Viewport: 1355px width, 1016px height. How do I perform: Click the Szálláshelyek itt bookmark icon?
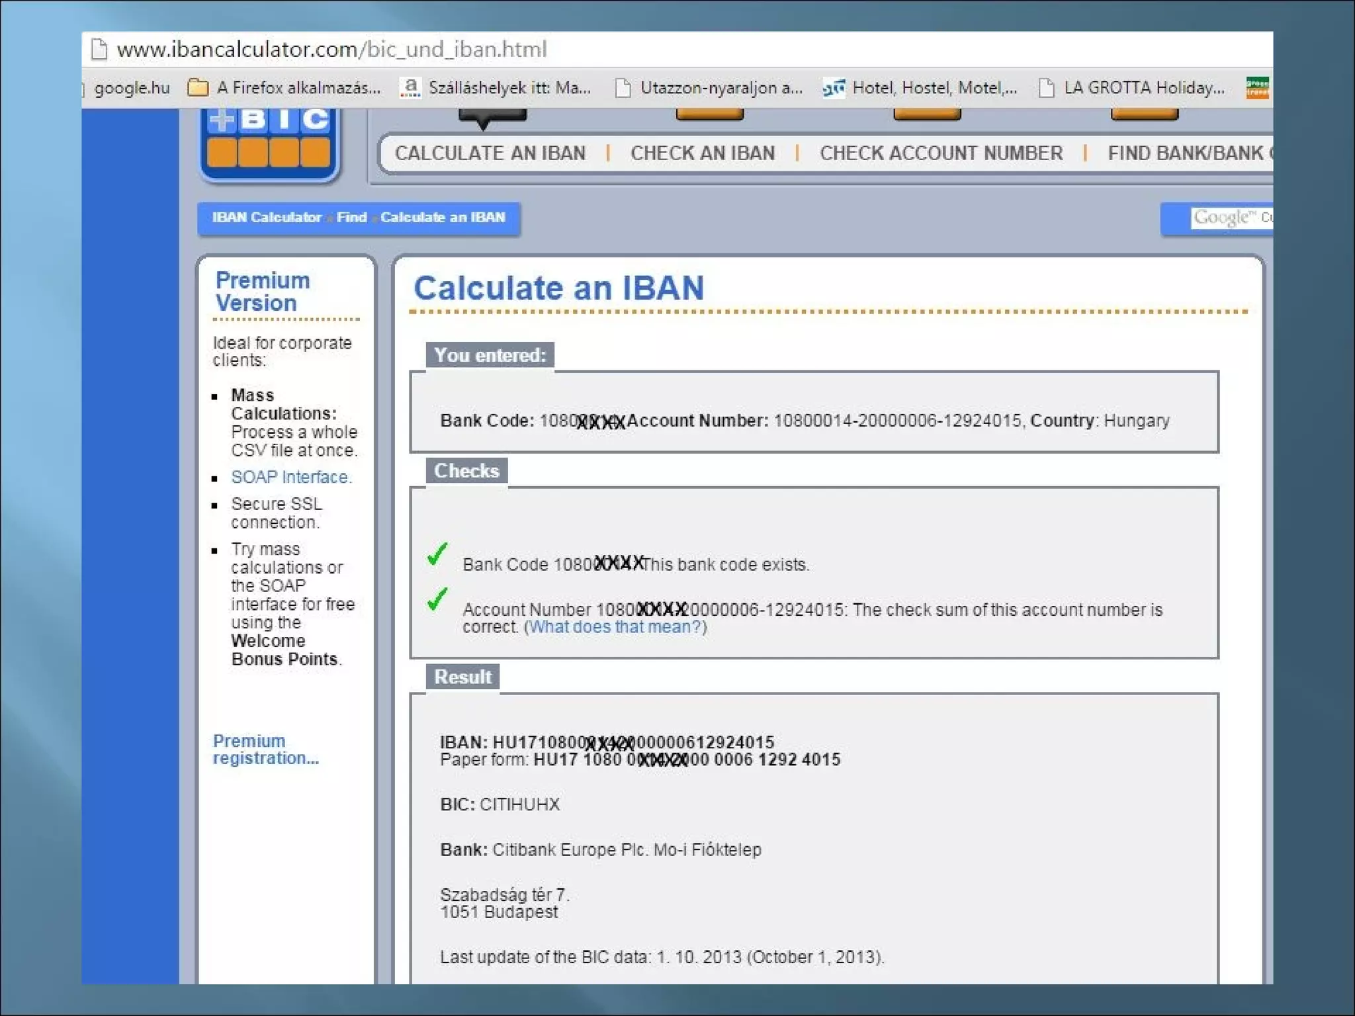click(410, 87)
